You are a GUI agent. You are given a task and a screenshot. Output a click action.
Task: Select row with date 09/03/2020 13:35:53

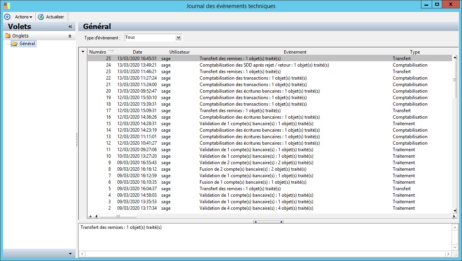270,202
